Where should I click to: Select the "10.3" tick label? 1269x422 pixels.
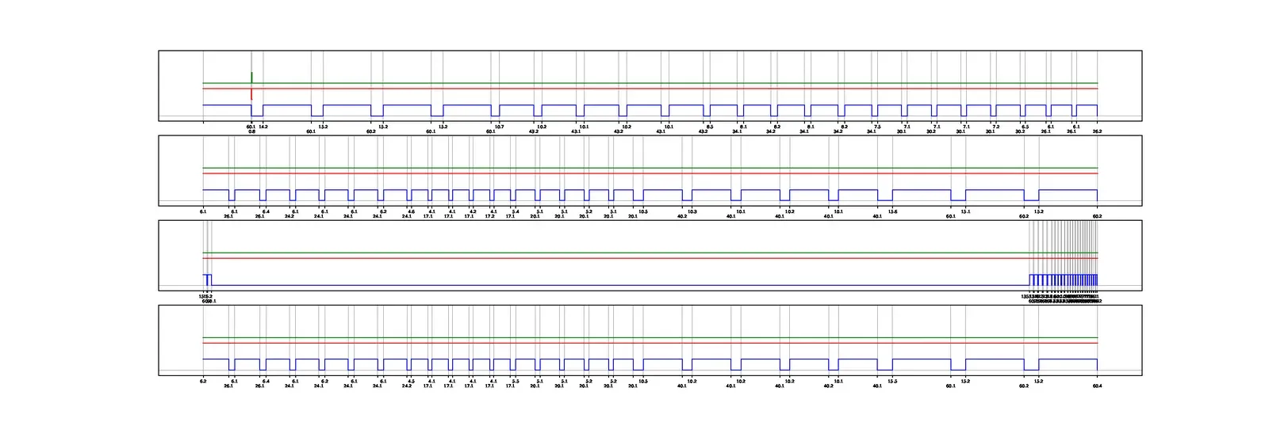tap(692, 211)
